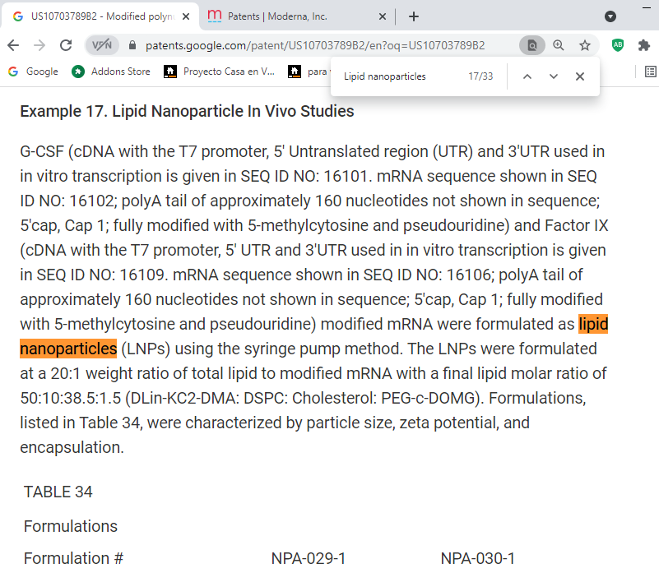The width and height of the screenshot is (659, 582).
Task: Open the Proyecto Casa en V... bookmark
Action: [220, 72]
